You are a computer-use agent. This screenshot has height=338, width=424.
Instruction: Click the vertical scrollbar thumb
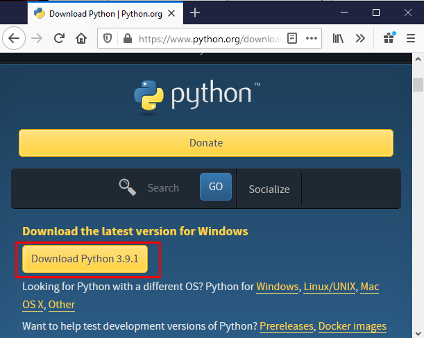[x=418, y=85]
